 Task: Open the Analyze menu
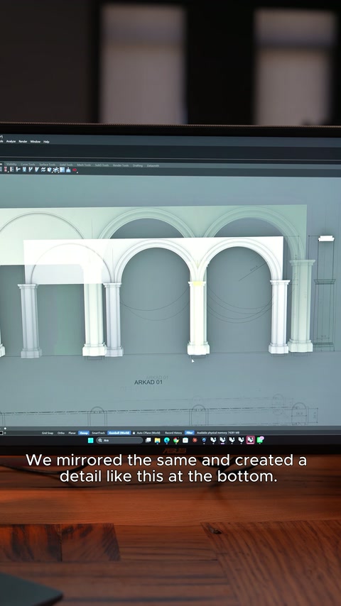(x=11, y=141)
